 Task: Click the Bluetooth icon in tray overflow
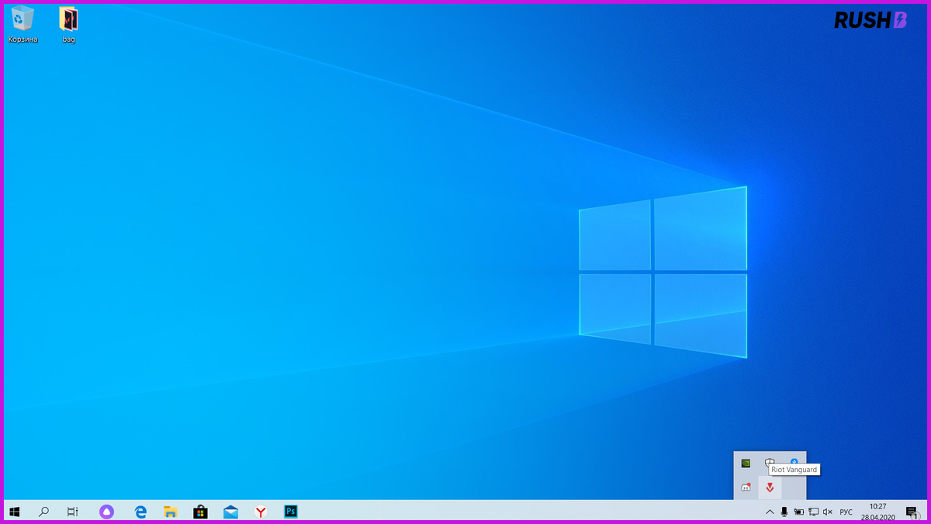794,461
